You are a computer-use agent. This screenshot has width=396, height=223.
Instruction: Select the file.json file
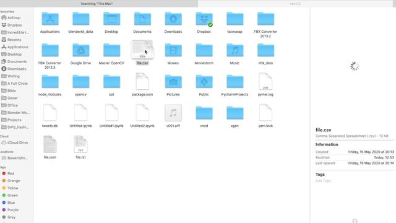click(50, 144)
